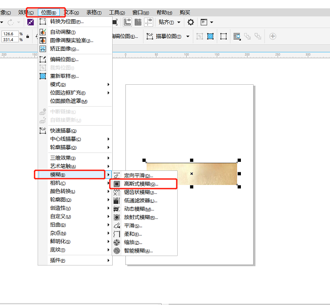Open the 工具 (Tools) menu
The image size is (330, 305).
tap(117, 13)
